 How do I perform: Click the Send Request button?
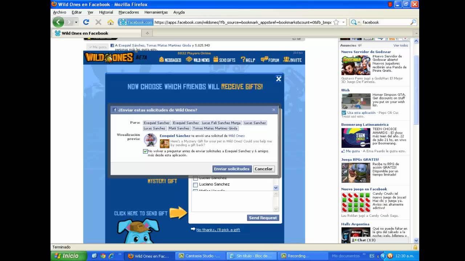click(x=263, y=218)
